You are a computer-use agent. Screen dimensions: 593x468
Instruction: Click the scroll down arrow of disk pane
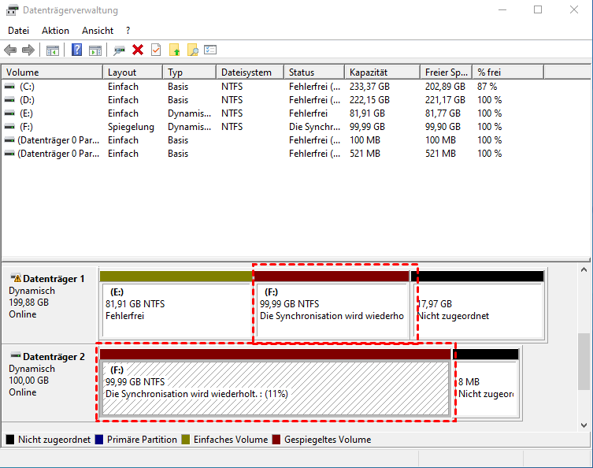[584, 425]
